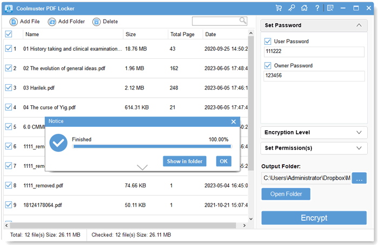378x245 pixels.
Task: Click the Open Folder button
Action: click(x=286, y=194)
